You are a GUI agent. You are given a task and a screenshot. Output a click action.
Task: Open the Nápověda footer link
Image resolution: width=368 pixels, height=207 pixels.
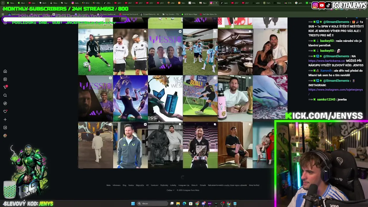[x=140, y=185]
